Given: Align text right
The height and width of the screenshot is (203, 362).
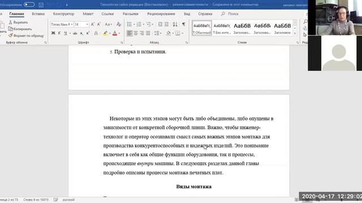Looking at the screenshot, I should pyautogui.click(x=142, y=33).
